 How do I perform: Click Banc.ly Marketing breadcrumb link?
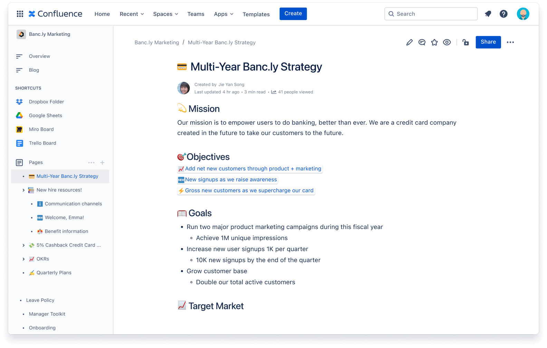(157, 42)
